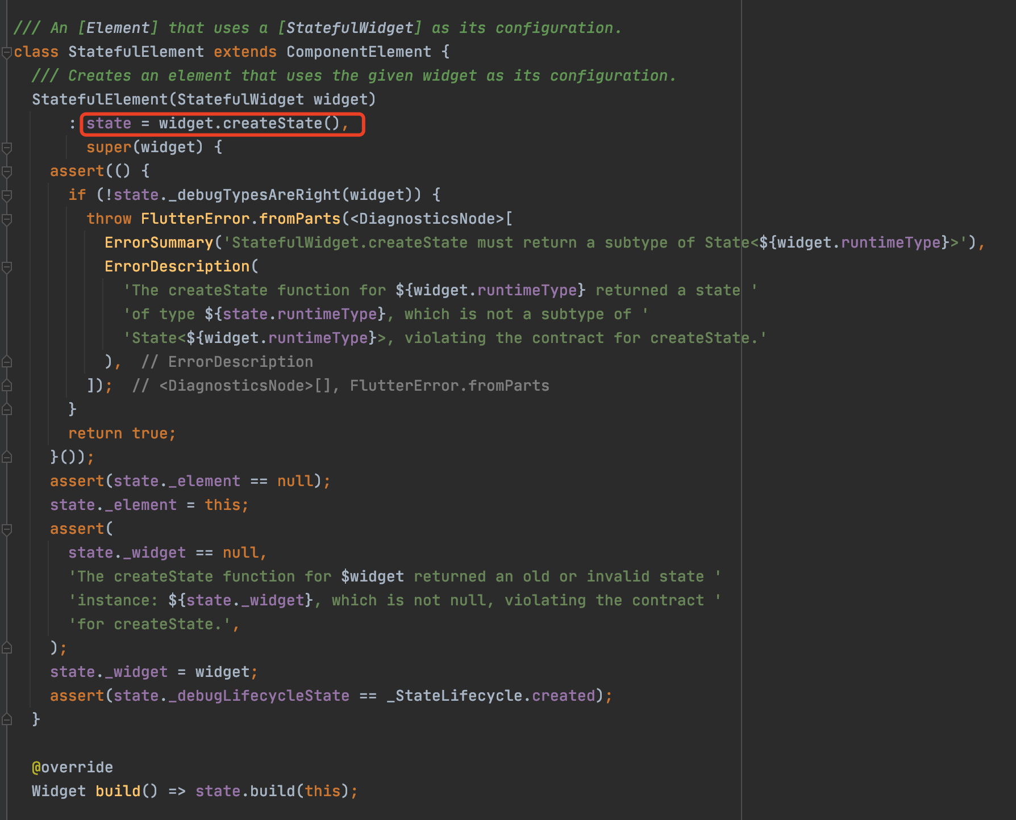Click fold end marker at constructor closing brace
This screenshot has height=820, width=1016.
[x=7, y=719]
